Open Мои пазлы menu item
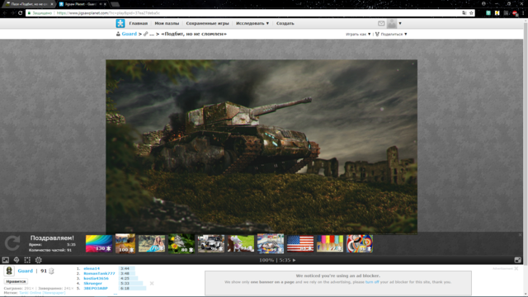The height and width of the screenshot is (297, 528). click(x=167, y=23)
